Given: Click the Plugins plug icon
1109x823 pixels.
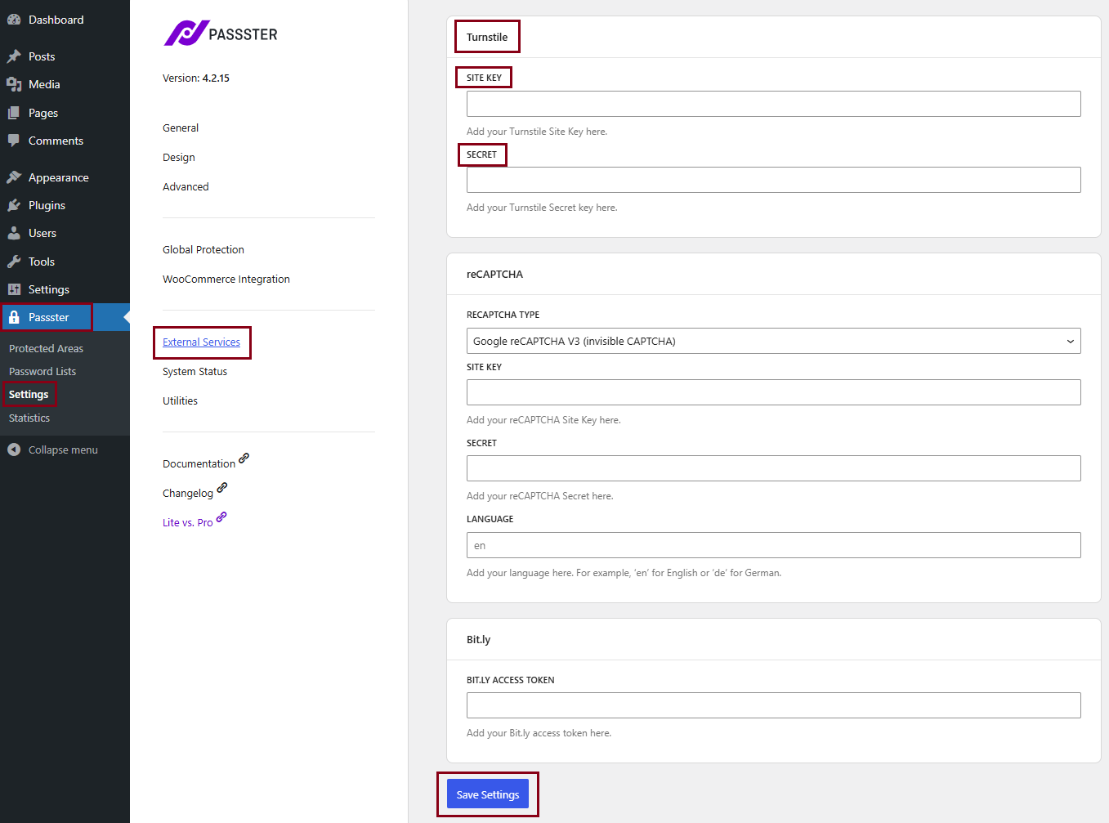Looking at the screenshot, I should [14, 205].
